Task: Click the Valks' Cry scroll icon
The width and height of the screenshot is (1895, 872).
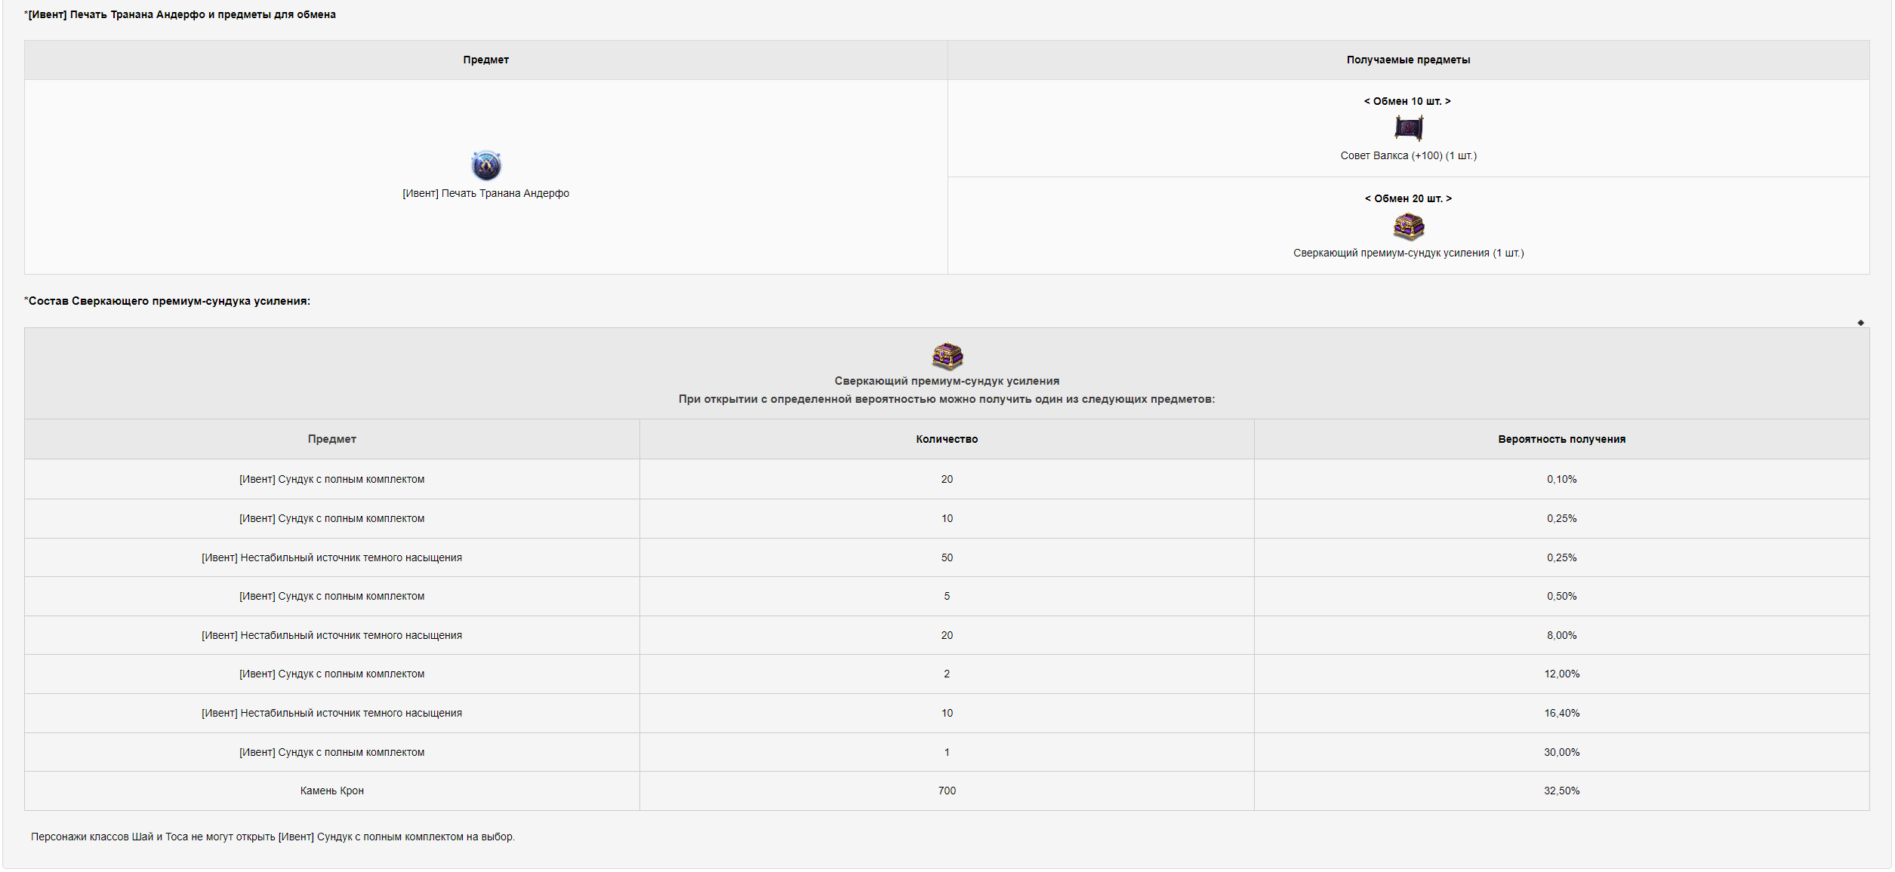Action: point(1408,128)
